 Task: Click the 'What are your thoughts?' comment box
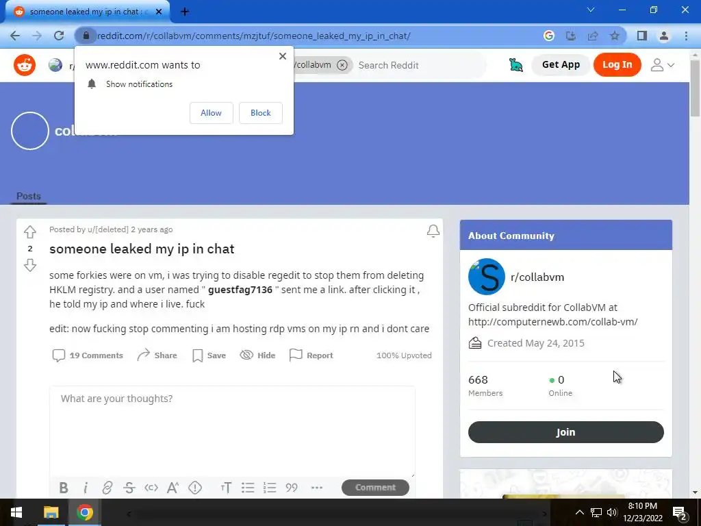232,431
